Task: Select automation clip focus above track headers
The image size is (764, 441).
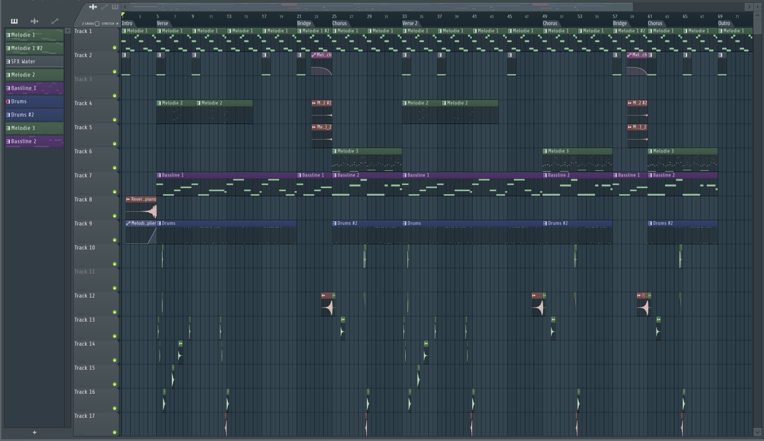Action: [x=104, y=7]
